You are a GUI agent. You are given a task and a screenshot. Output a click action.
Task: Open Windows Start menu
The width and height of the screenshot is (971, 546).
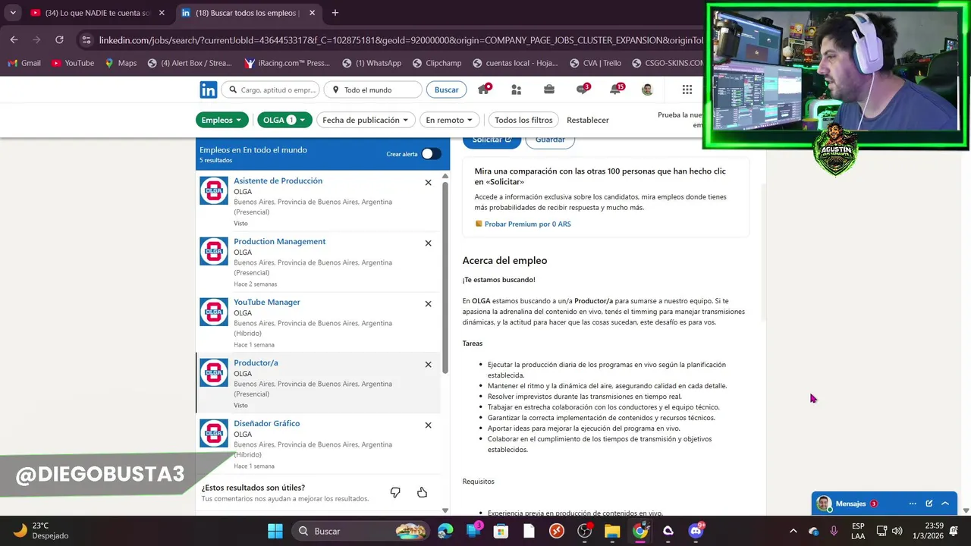275,531
